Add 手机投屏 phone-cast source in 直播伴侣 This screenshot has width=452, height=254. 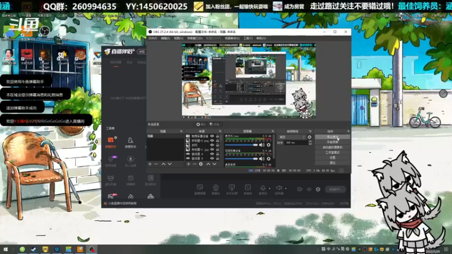pos(232,190)
